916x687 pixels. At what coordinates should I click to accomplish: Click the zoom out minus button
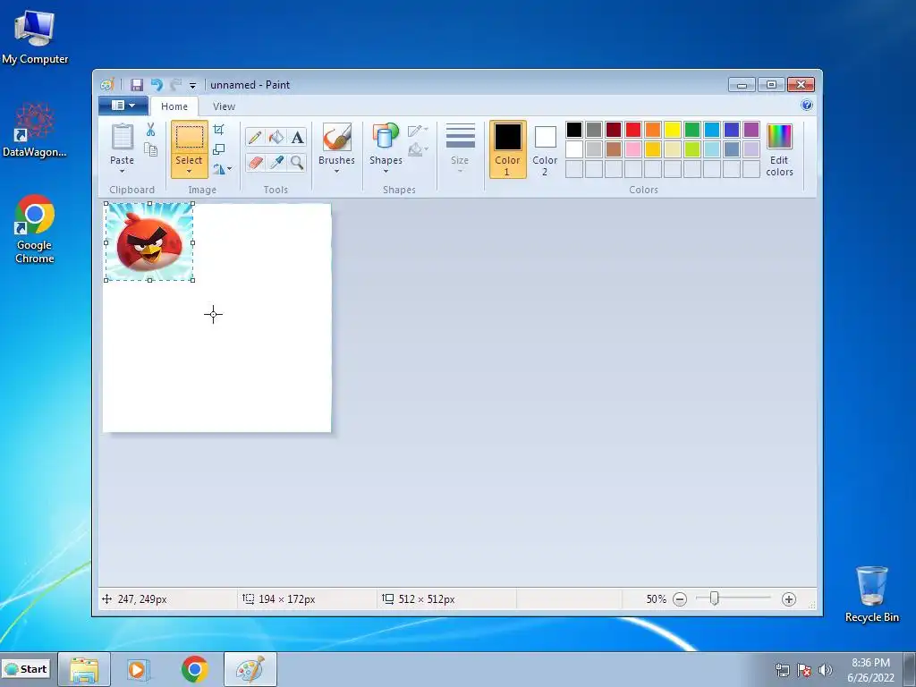pos(680,599)
